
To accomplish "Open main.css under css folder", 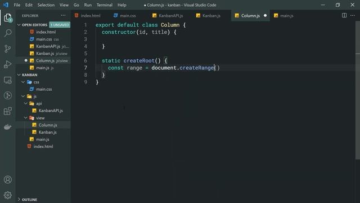I will (43, 89).
